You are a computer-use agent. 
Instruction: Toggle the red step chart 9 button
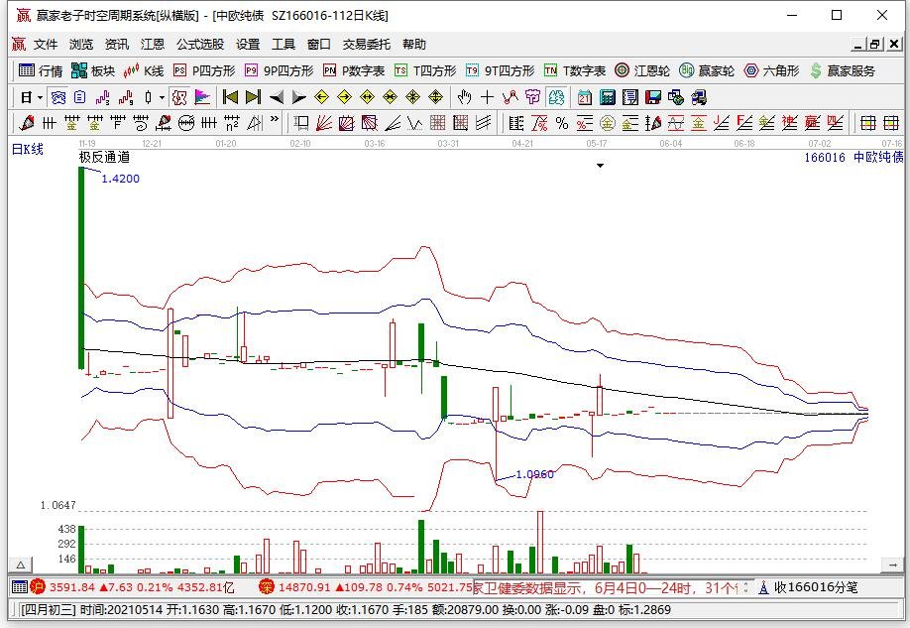(126, 97)
